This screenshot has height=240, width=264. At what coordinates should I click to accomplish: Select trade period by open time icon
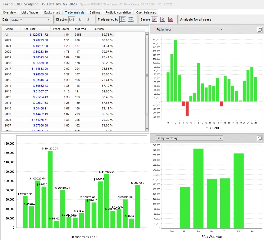123,19
